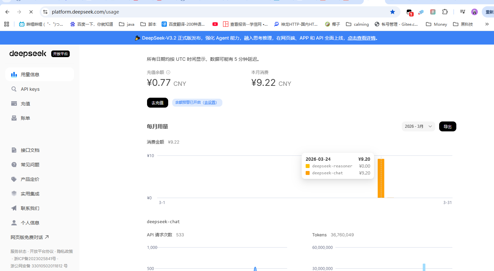Image resolution: width=494 pixels, height=271 pixels.
Task: Click the bar chart icon beside 用量信息
Action: tap(14, 75)
